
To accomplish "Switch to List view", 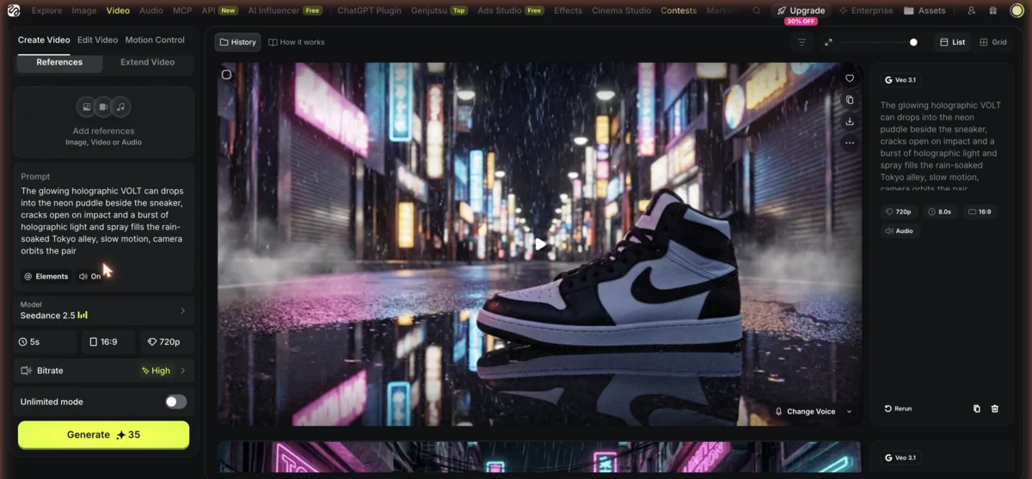I will (952, 42).
